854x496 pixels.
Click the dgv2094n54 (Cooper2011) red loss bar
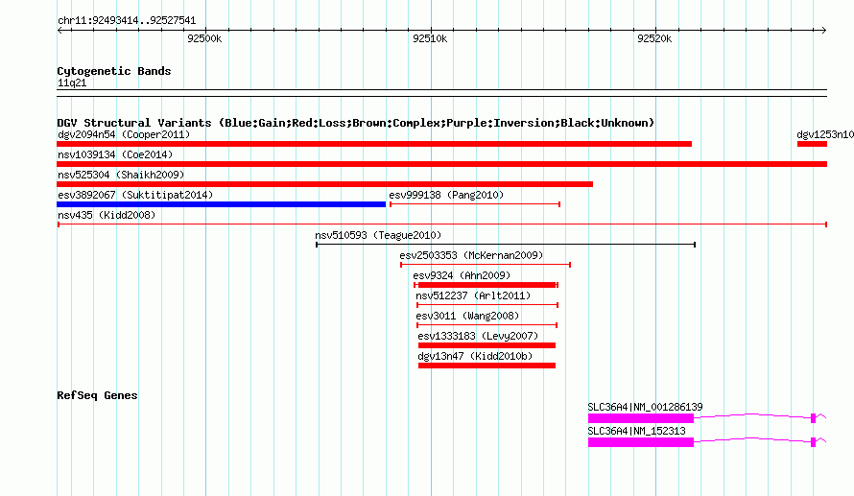pos(374,144)
